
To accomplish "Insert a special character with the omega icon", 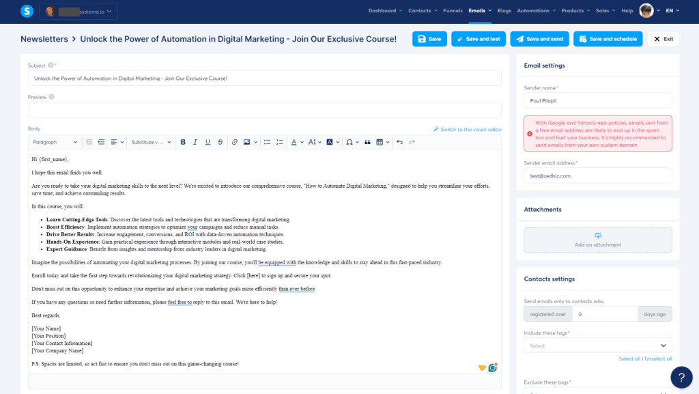I will click(349, 142).
